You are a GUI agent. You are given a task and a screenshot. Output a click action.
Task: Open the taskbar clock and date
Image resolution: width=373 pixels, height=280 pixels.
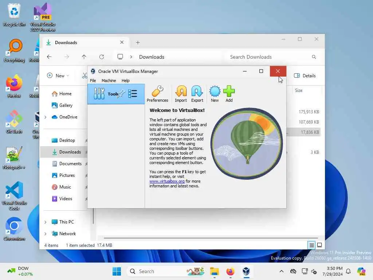332,271
